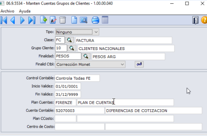Screen dimensions: 207x136
Task: Click the empty Centro de Costo description field
Action: click(154, 127)
